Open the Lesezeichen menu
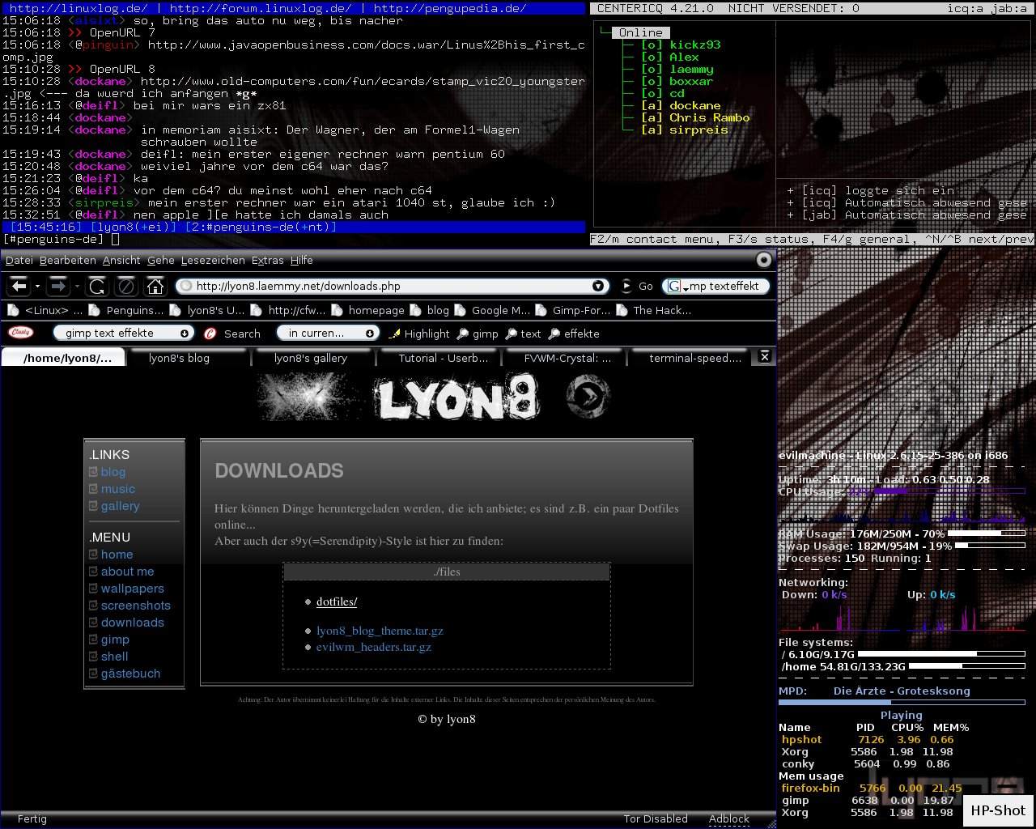 coord(213,260)
